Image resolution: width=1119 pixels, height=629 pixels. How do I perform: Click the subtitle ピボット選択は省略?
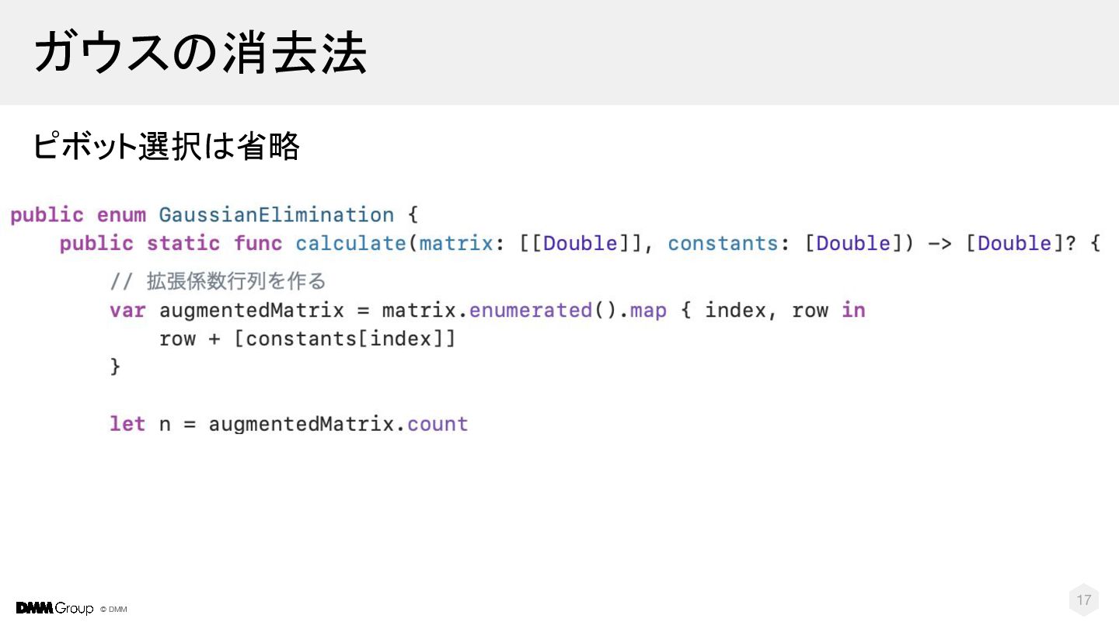[166, 146]
